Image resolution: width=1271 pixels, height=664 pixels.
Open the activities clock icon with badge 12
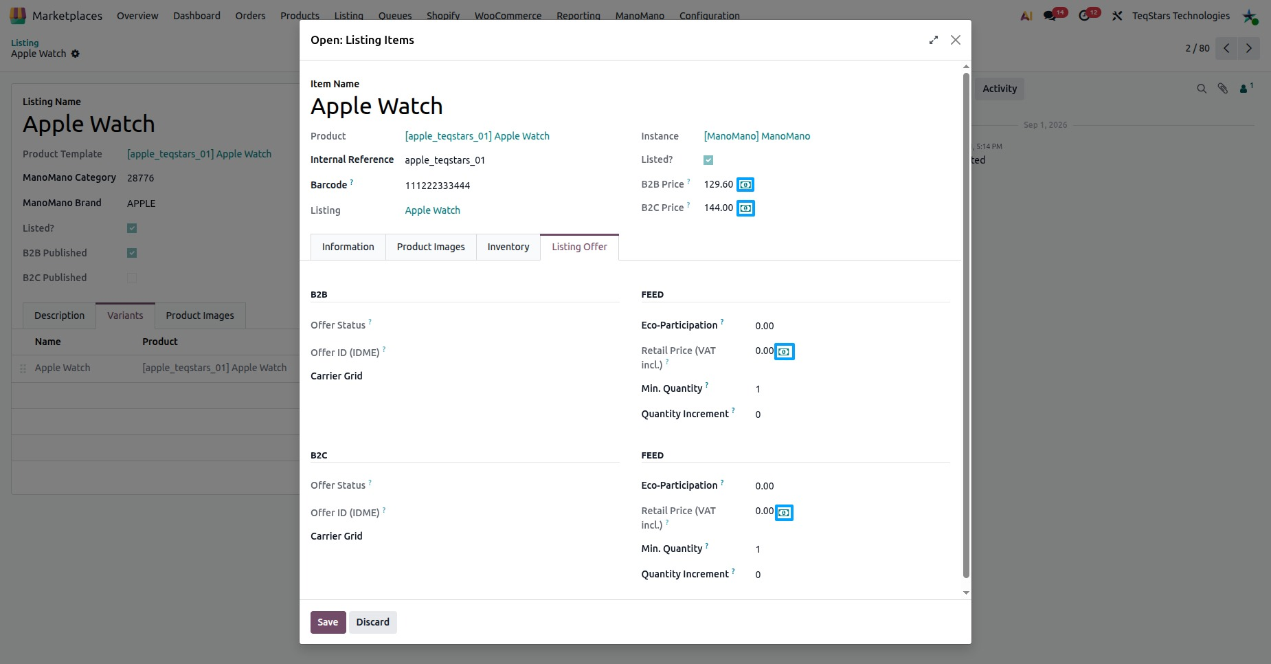pyautogui.click(x=1085, y=16)
